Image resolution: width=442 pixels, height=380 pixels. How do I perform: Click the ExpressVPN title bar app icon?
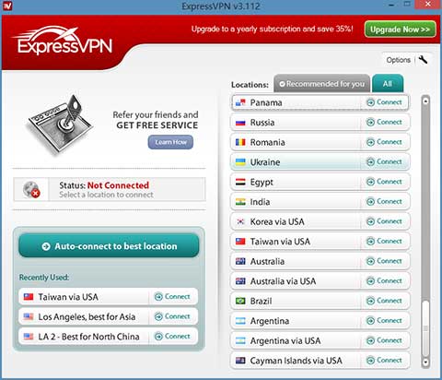(x=7, y=6)
